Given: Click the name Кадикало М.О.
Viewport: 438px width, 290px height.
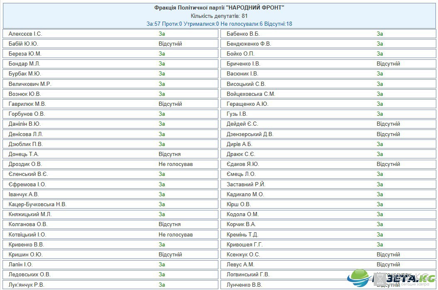Looking at the screenshot, I should (x=245, y=195).
